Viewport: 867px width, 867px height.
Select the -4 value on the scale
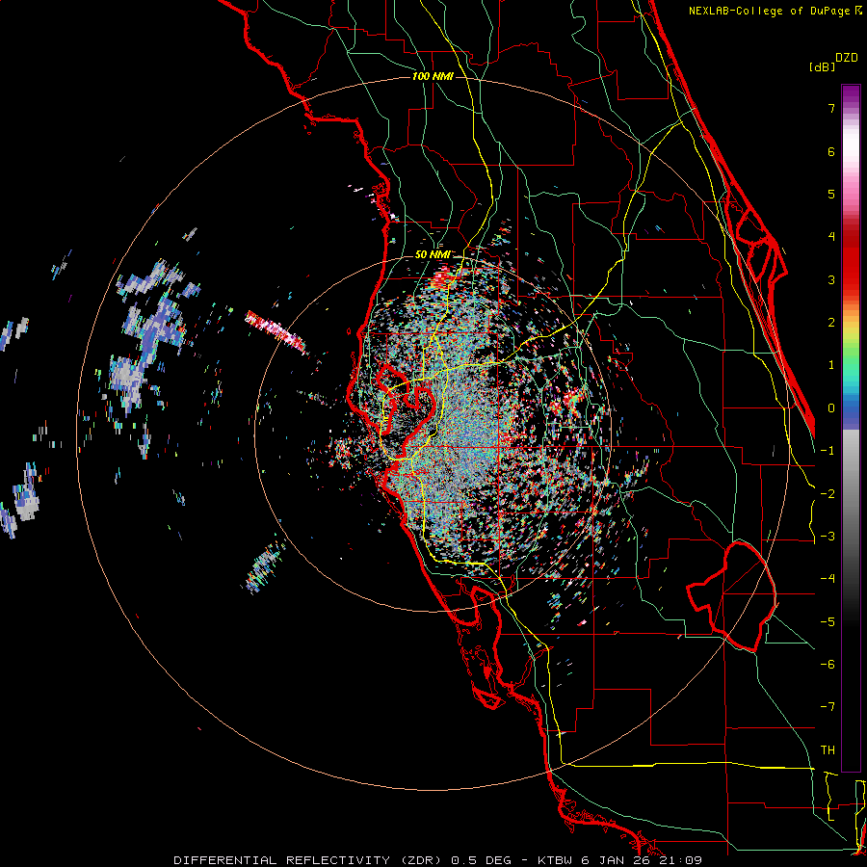point(828,579)
